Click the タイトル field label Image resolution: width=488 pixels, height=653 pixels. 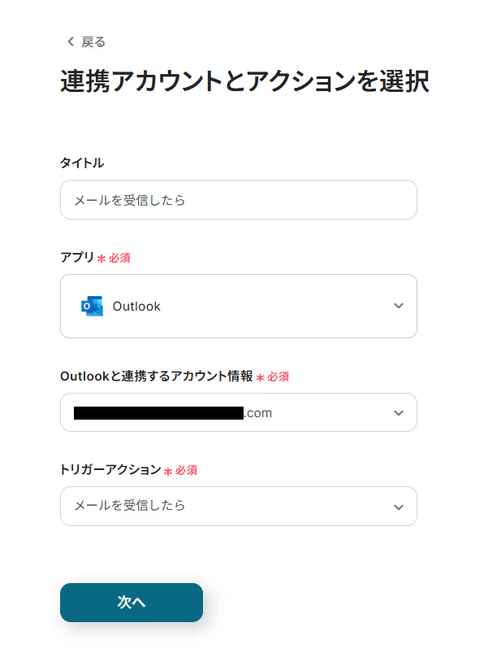pos(82,163)
